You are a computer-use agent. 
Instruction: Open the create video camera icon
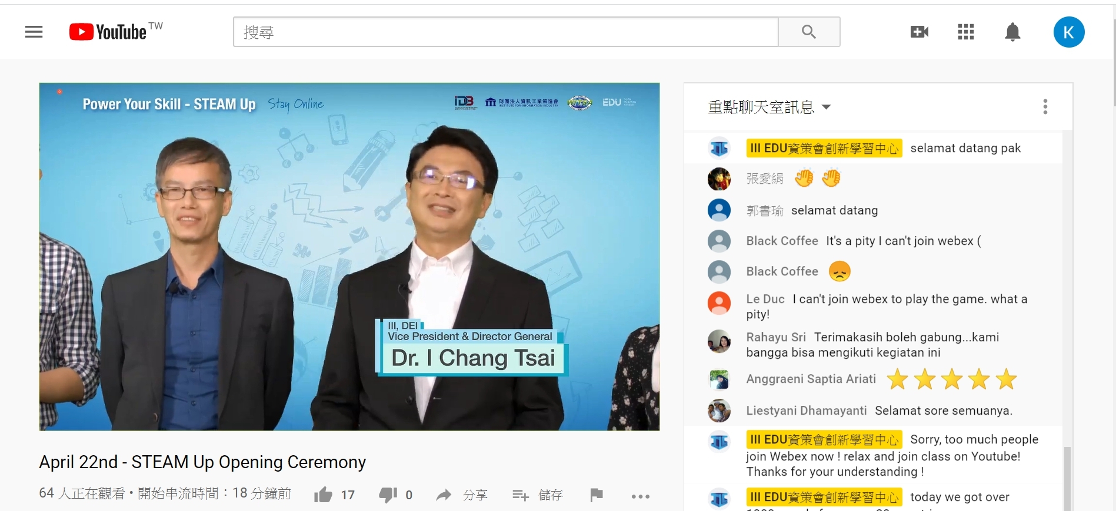920,32
